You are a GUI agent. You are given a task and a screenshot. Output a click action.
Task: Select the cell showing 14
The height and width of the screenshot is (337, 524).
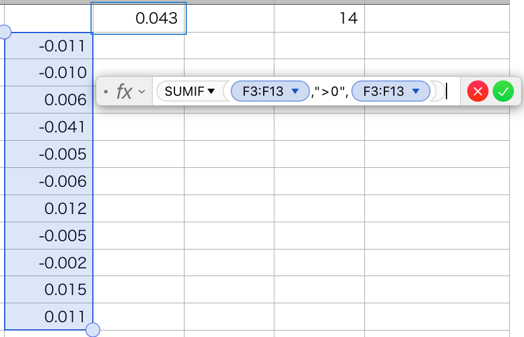click(319, 18)
